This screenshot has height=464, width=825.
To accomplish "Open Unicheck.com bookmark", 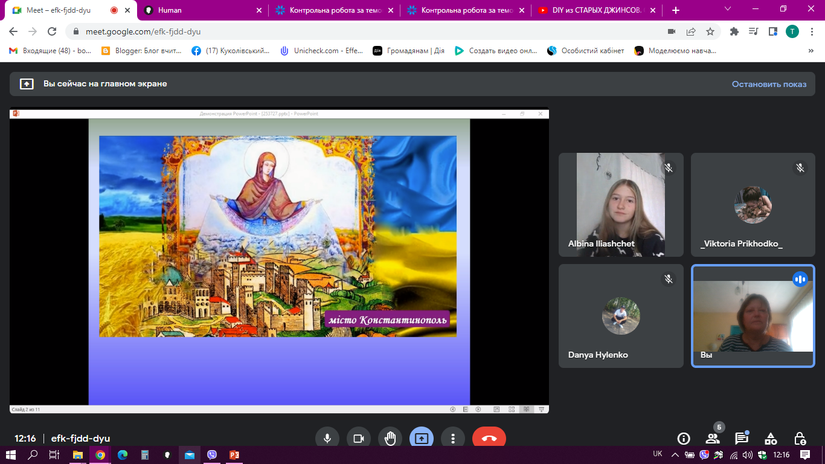I will coord(321,51).
